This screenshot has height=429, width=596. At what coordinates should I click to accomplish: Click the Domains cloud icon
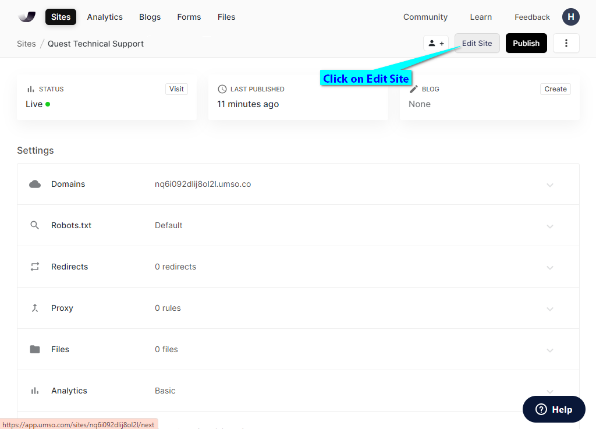click(x=35, y=185)
